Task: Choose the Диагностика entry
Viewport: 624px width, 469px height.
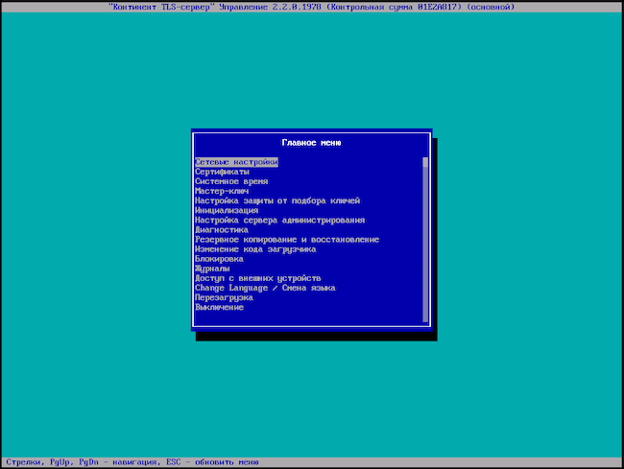Action: (x=222, y=230)
